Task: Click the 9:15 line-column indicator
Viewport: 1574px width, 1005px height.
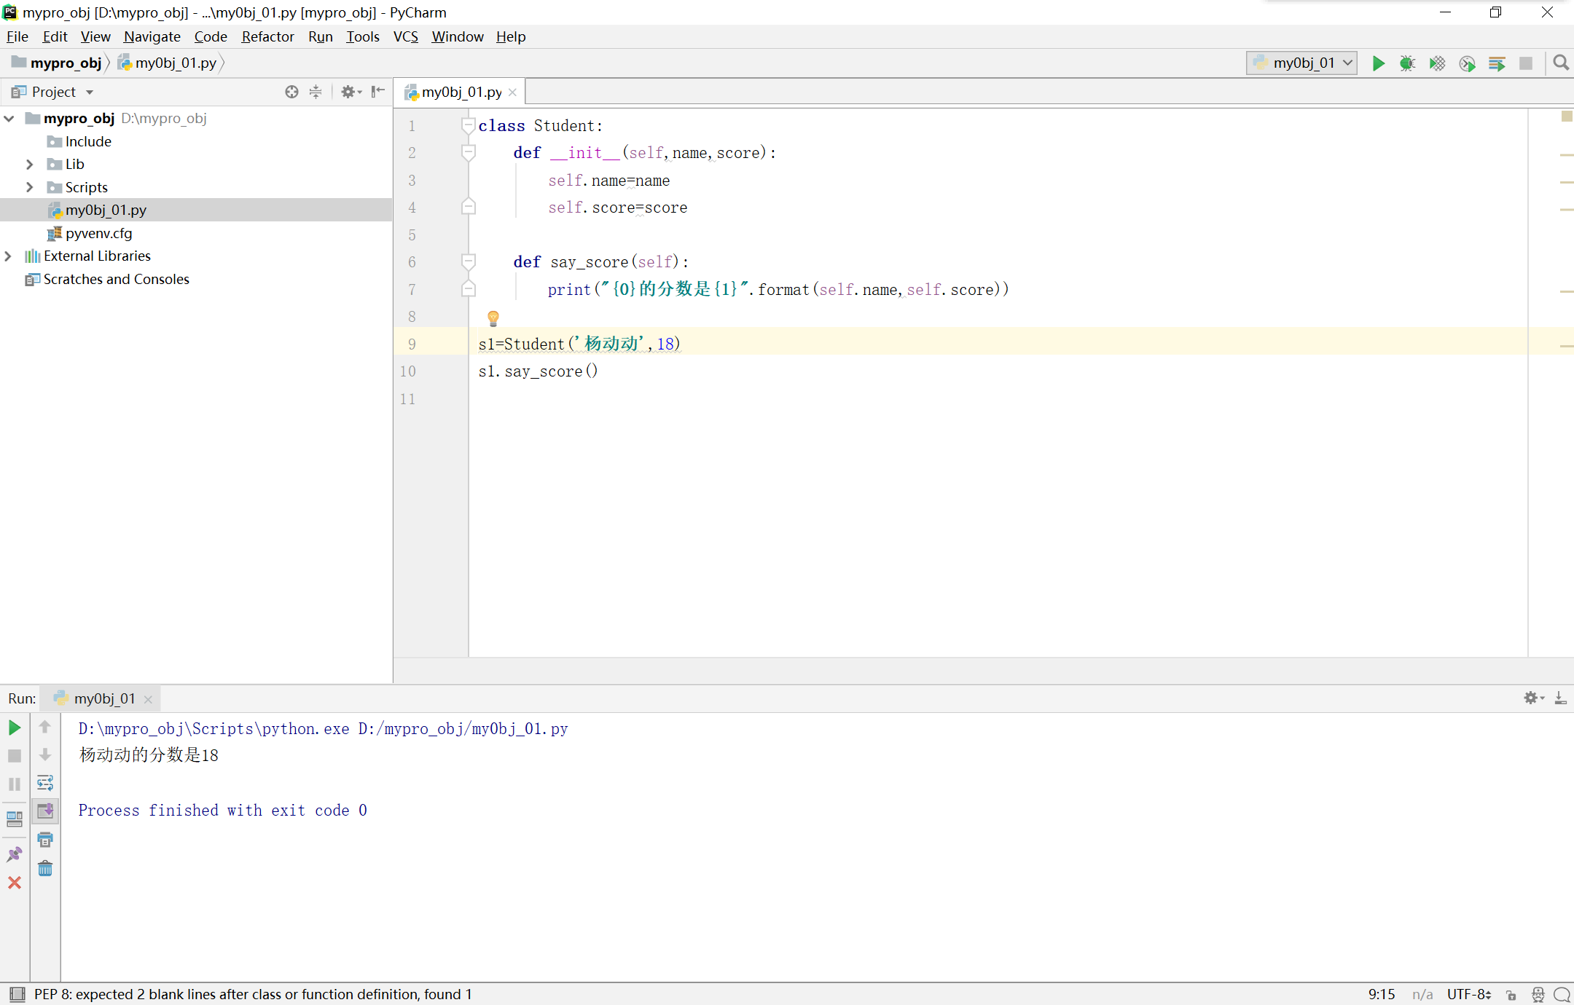Action: tap(1381, 994)
